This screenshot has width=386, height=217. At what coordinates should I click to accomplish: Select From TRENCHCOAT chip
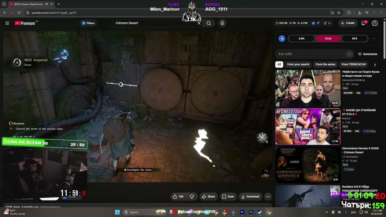tap(354, 64)
